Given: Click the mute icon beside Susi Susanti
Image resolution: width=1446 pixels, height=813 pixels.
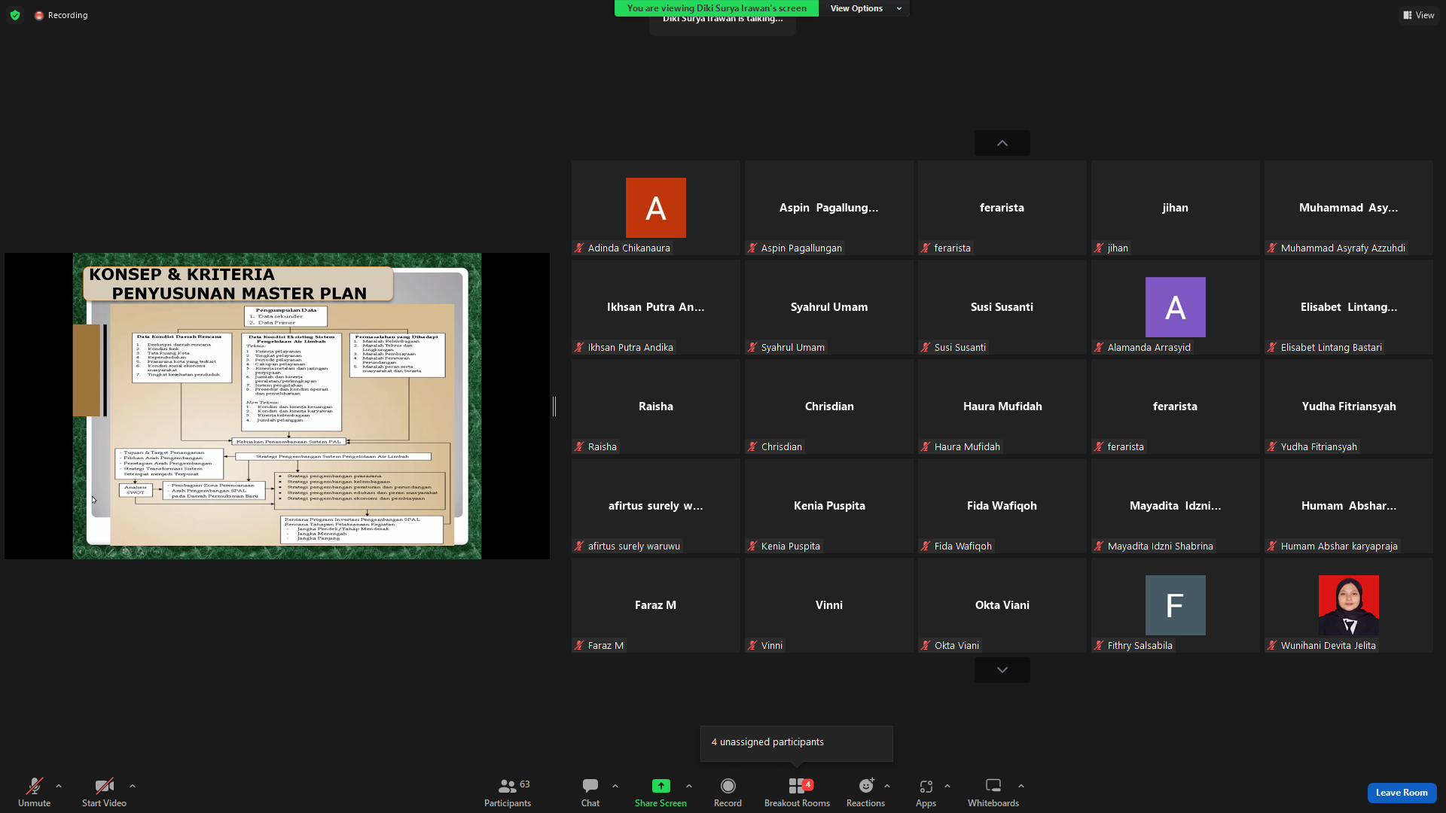Looking at the screenshot, I should [x=926, y=348].
